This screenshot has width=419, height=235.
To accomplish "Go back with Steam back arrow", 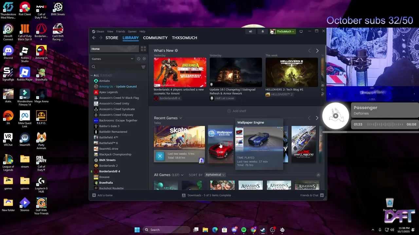I will coord(94,38).
